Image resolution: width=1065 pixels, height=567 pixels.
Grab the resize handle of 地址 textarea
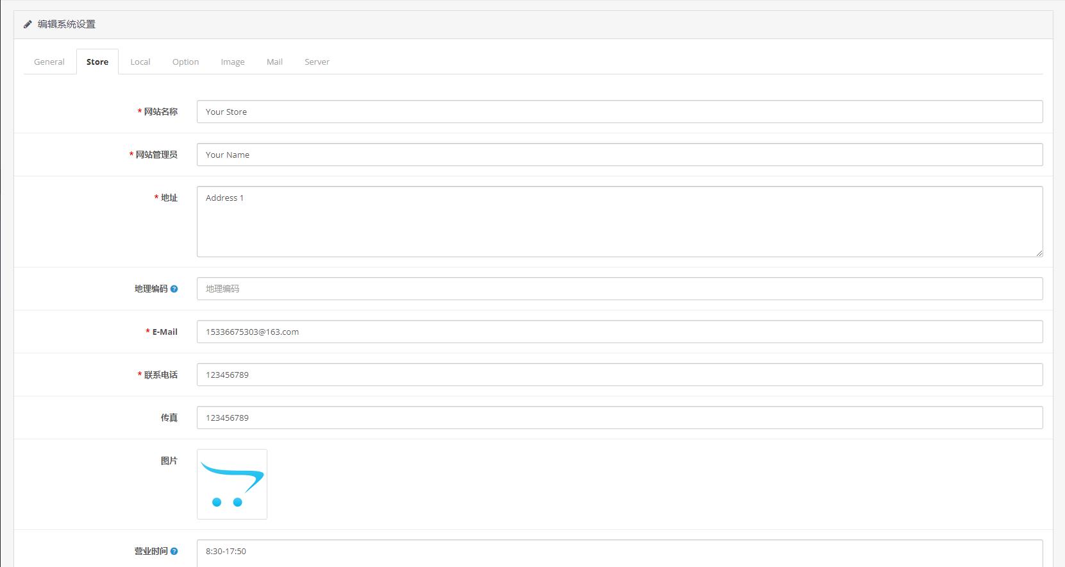pyautogui.click(x=1039, y=253)
